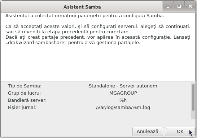Screen dimensions: 197x138
Task: Click the scrollbar track below the thumb
Action: [x=193, y=115]
